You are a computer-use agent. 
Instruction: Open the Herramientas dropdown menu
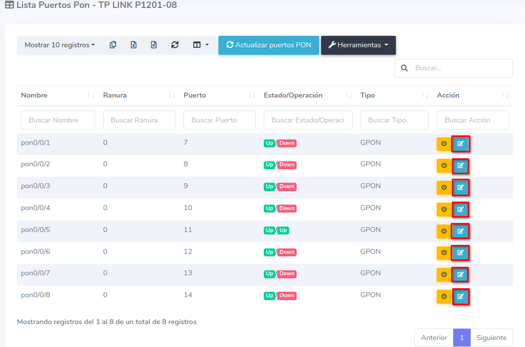pos(358,45)
